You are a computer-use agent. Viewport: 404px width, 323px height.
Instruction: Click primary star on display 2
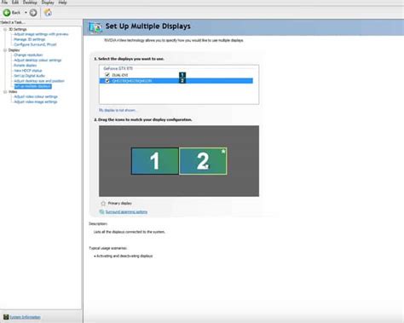point(223,151)
